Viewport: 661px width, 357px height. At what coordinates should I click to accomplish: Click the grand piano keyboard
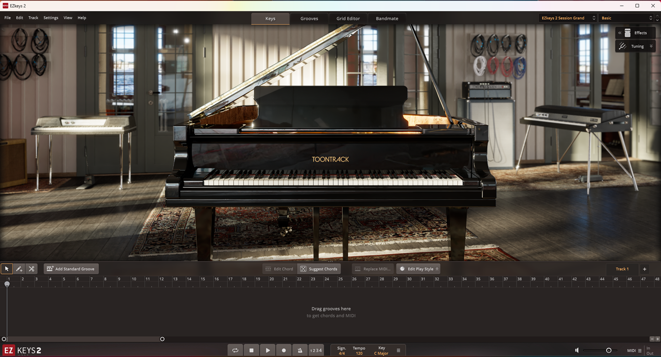coord(333,178)
